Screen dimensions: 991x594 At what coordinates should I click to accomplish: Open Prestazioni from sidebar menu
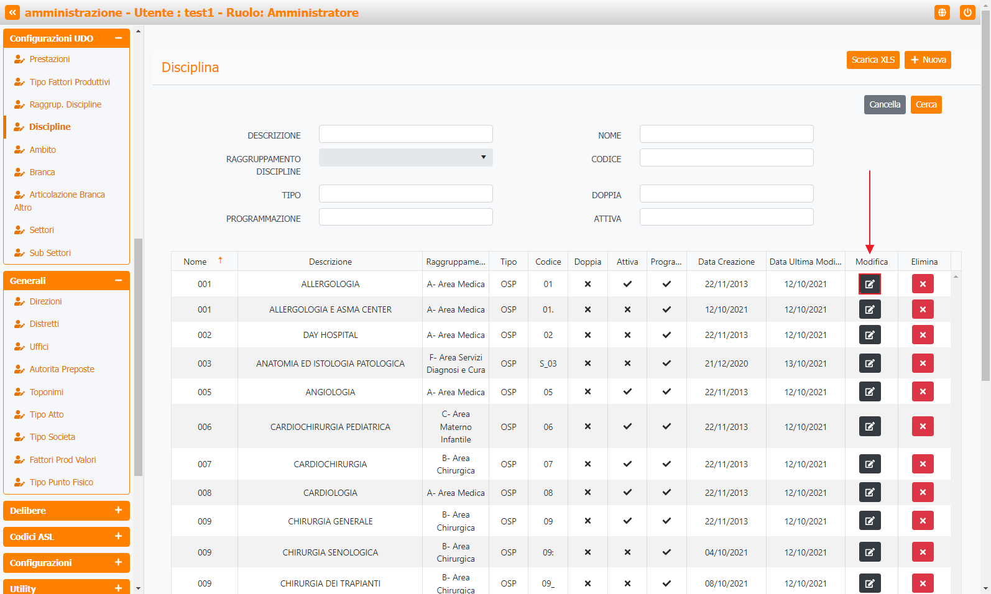pyautogui.click(x=50, y=59)
